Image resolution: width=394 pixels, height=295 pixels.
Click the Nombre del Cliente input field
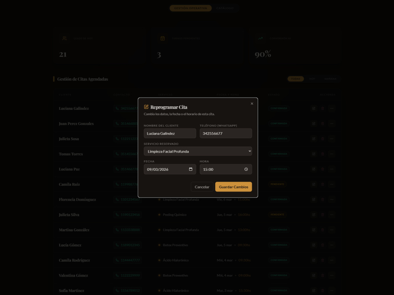(x=170, y=133)
